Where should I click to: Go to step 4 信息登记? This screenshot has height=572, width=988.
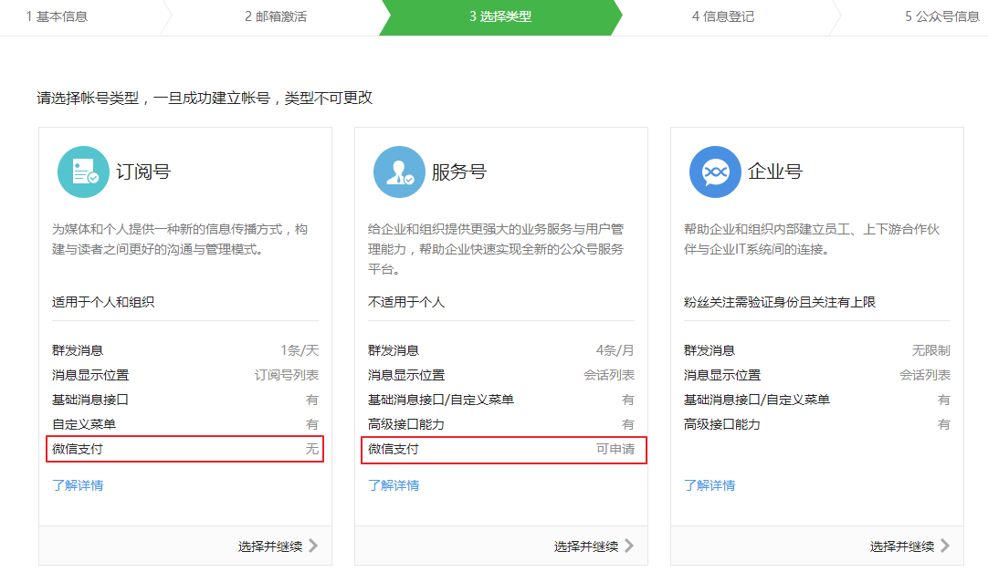click(x=722, y=17)
